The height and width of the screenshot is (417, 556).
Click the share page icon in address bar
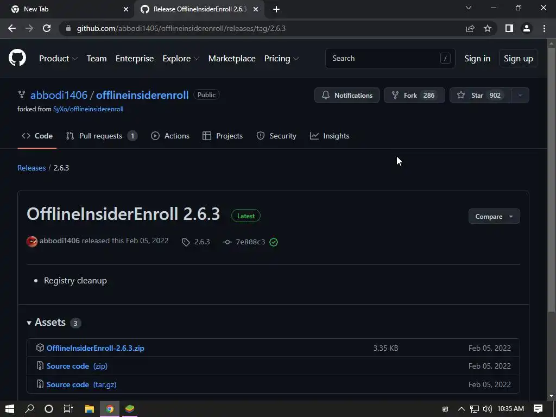pos(470,28)
